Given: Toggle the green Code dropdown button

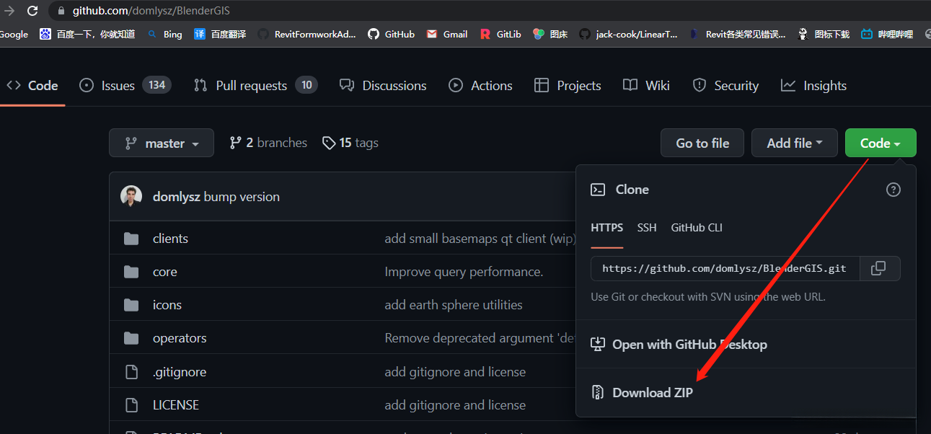Looking at the screenshot, I should 880,143.
